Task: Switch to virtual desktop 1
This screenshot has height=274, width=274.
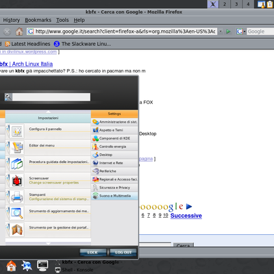Action: pyautogui.click(x=213, y=4)
